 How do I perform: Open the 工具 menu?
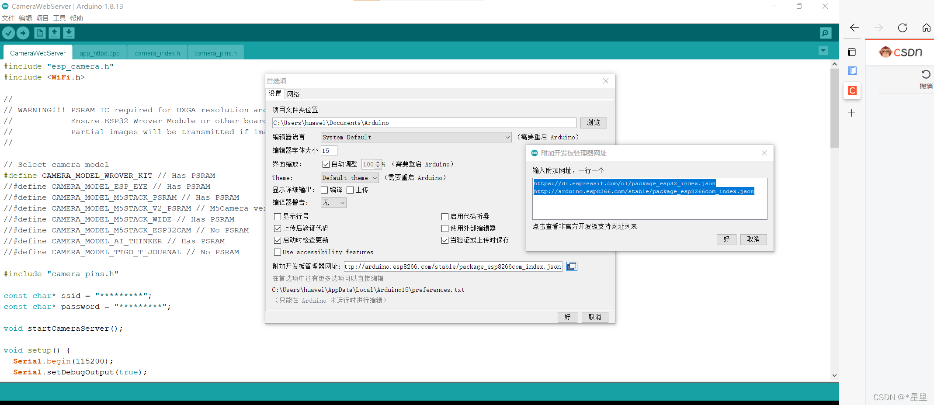pos(59,18)
